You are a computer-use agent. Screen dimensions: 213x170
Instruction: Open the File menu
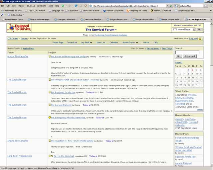[x=2, y=6]
